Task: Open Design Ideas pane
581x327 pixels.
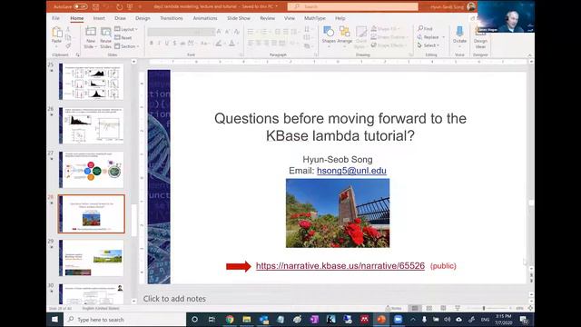Action: [480, 39]
